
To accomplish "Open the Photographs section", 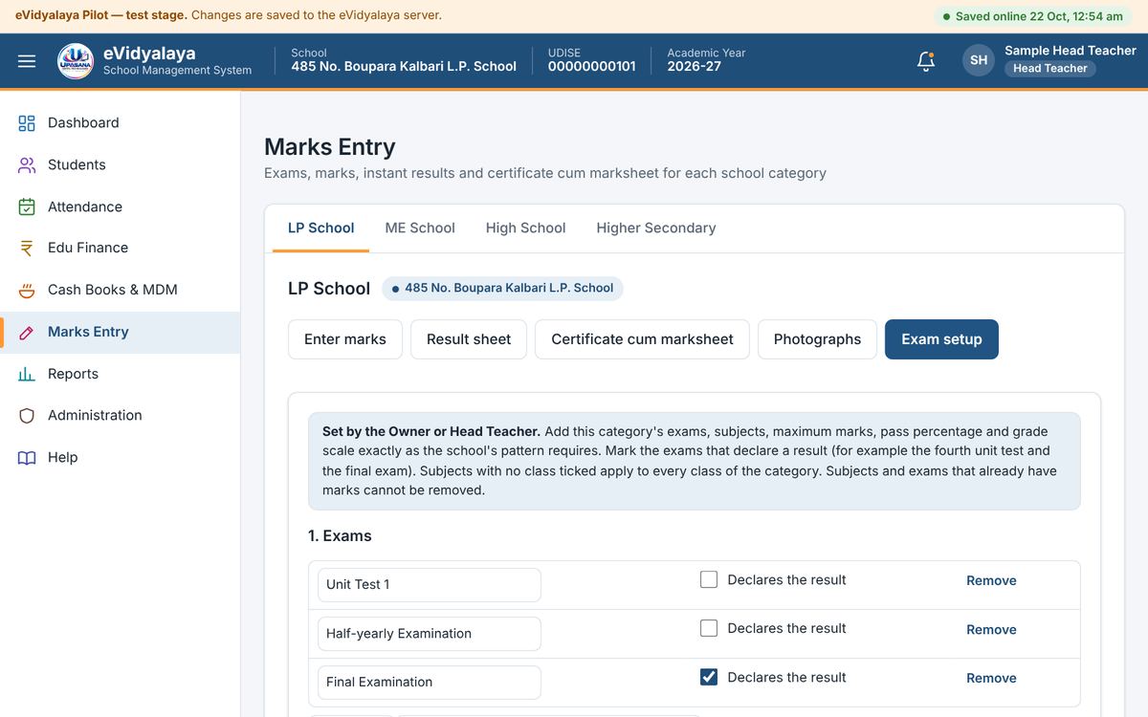I will (x=817, y=339).
